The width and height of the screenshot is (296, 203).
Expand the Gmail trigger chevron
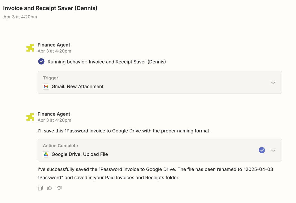click(273, 82)
